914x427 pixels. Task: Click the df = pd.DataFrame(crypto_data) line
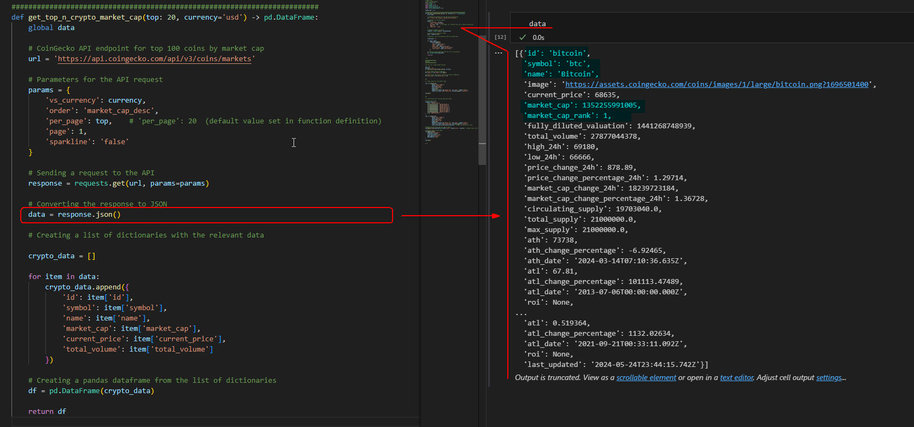click(91, 391)
